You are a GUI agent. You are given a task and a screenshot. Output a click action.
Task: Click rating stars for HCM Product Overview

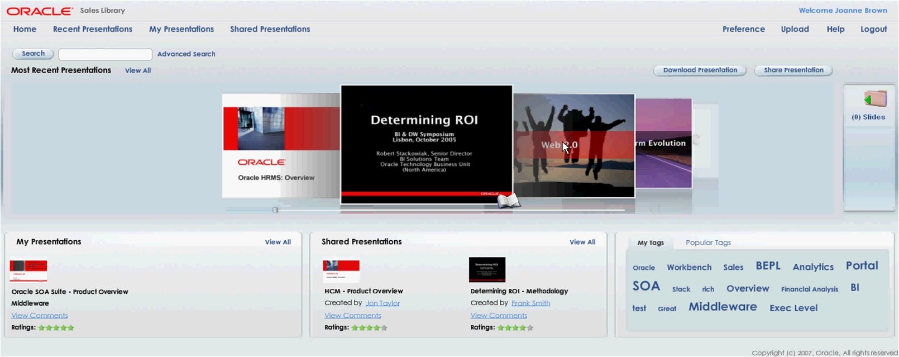click(x=369, y=328)
